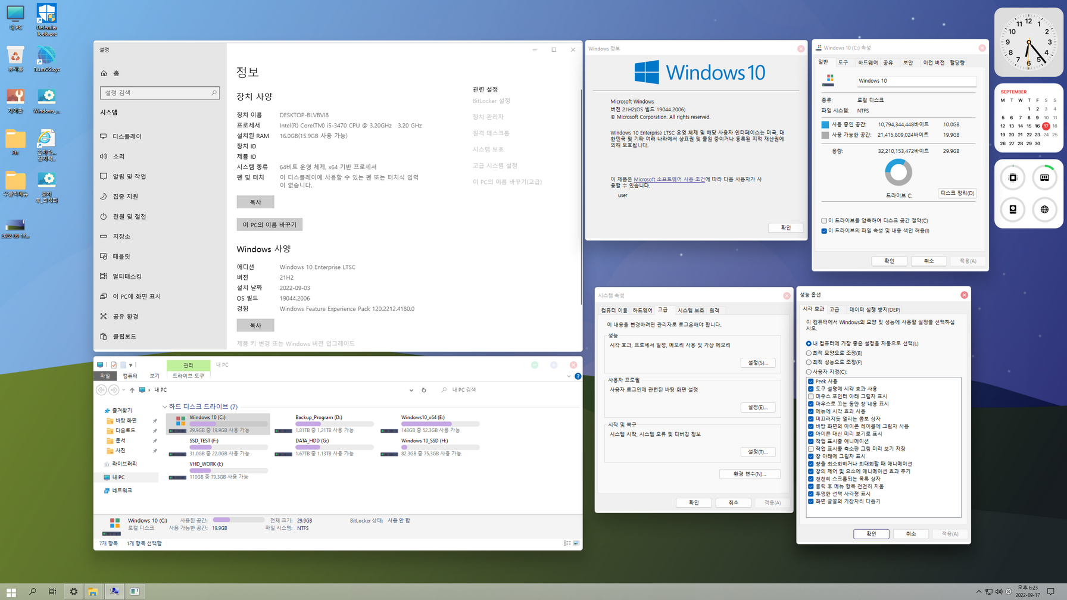Uncheck file content indexing in drive properties
Image resolution: width=1067 pixels, height=600 pixels.
(824, 231)
